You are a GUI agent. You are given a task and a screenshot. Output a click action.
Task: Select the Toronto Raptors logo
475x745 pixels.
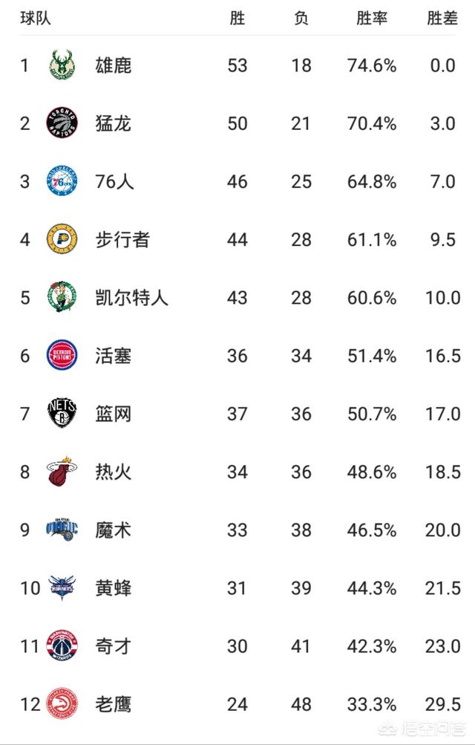tap(62, 123)
